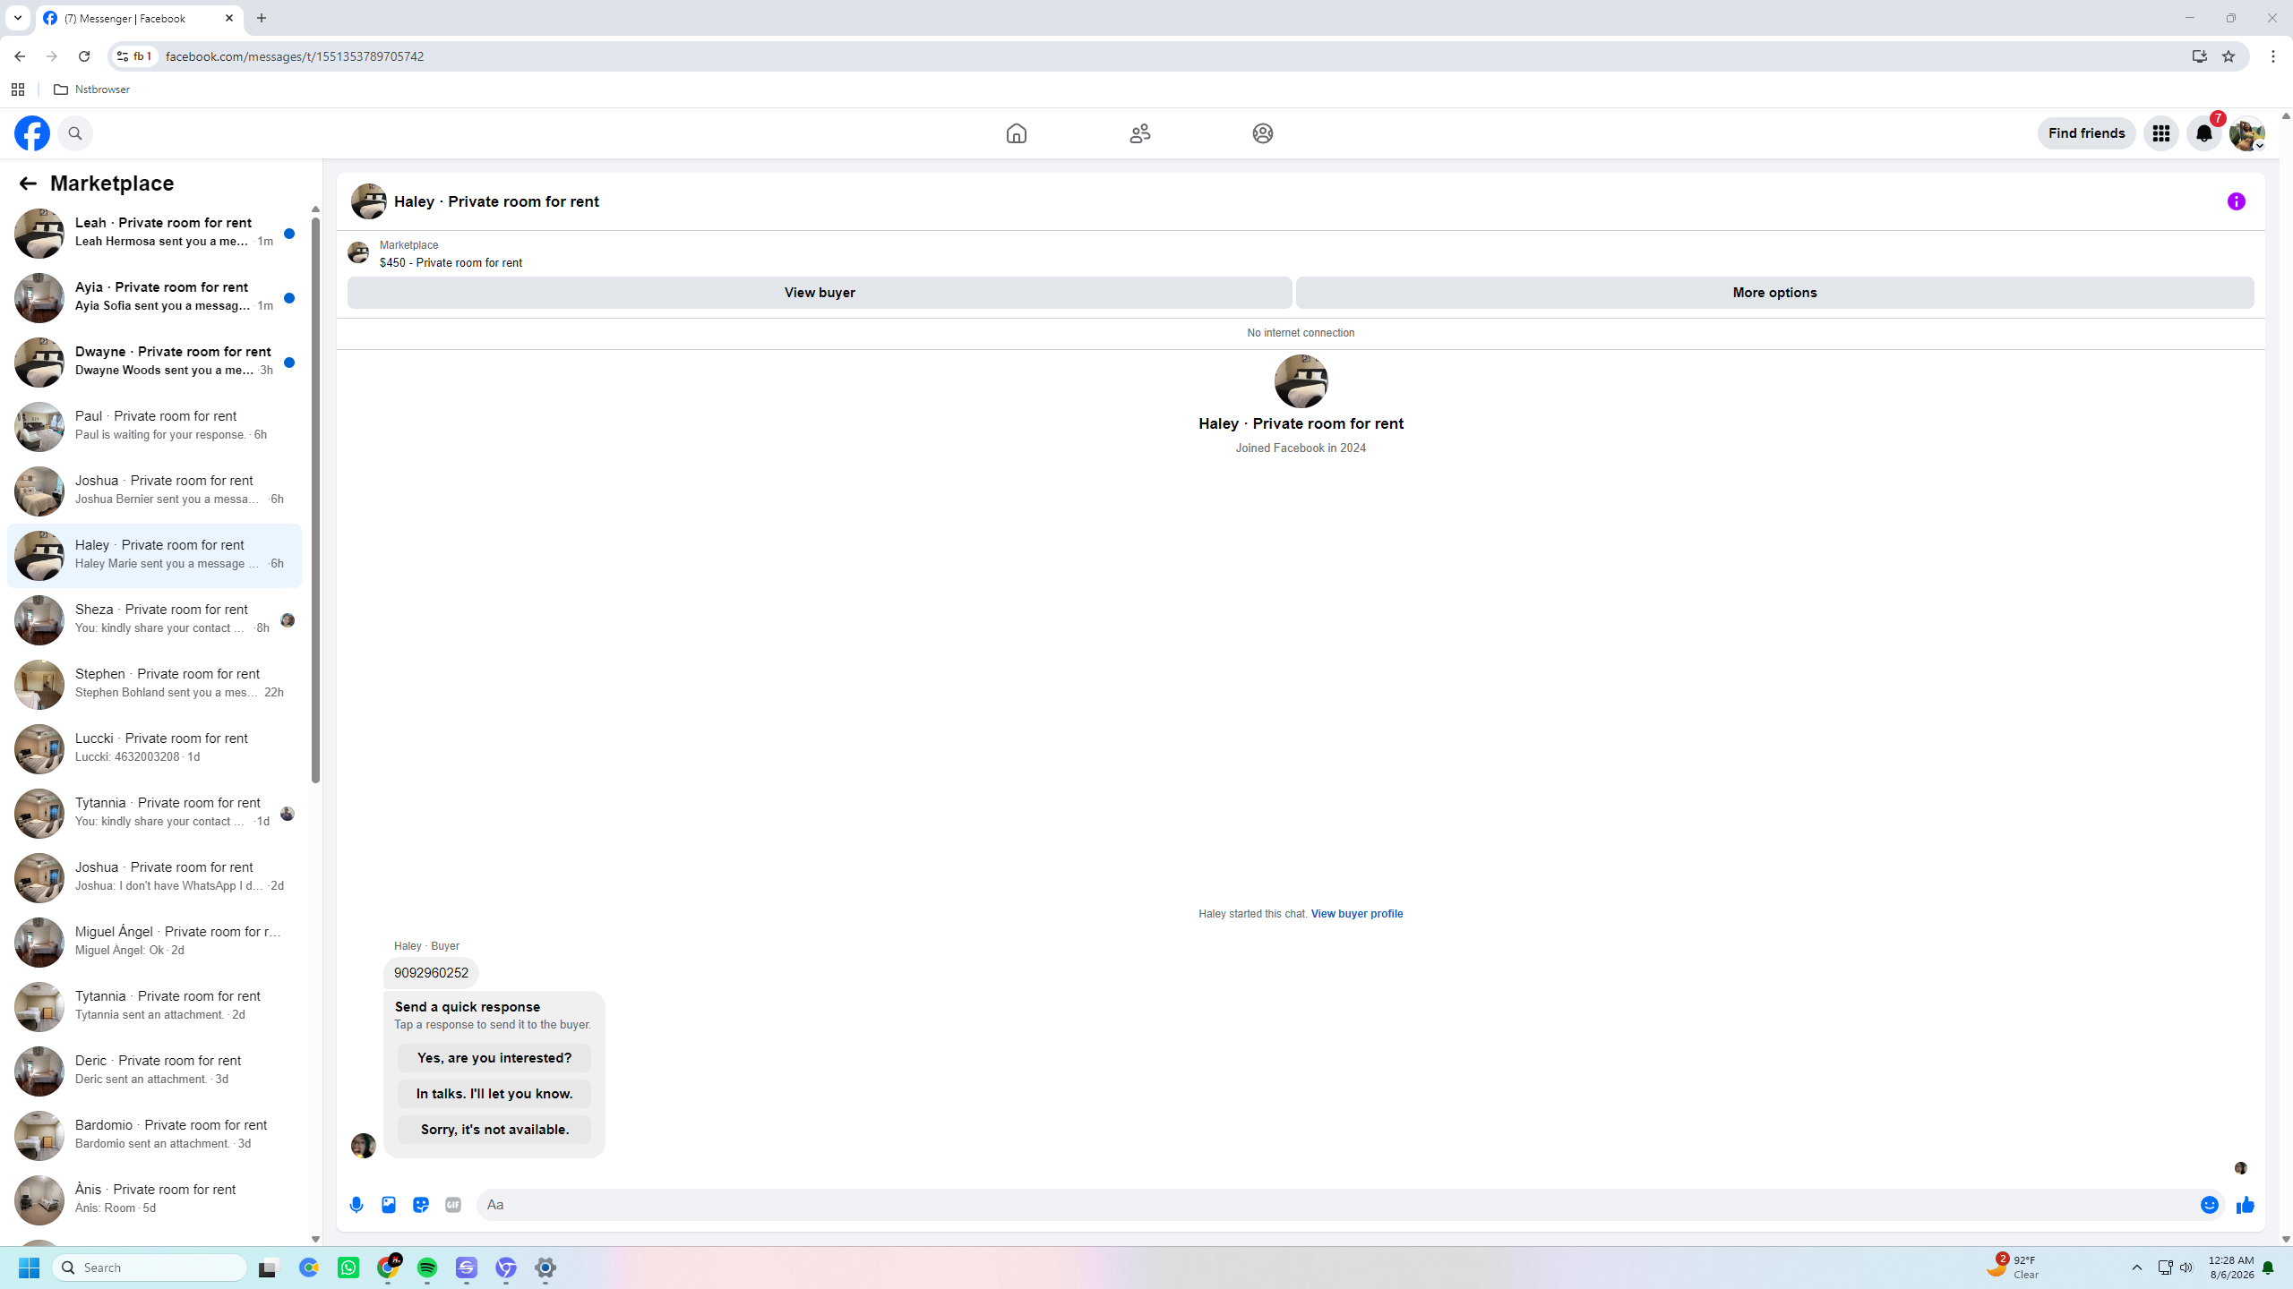Click the conversation list scrollbar
This screenshot has width=2293, height=1289.
pyautogui.click(x=315, y=499)
